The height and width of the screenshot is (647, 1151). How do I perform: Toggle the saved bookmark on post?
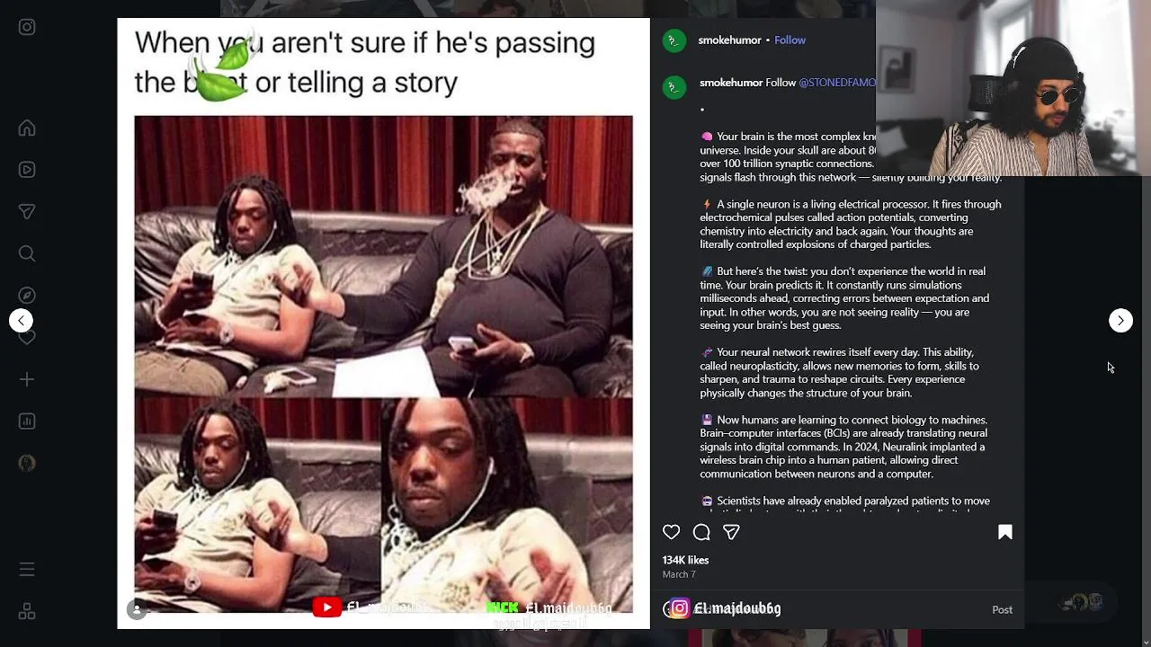click(x=1005, y=532)
